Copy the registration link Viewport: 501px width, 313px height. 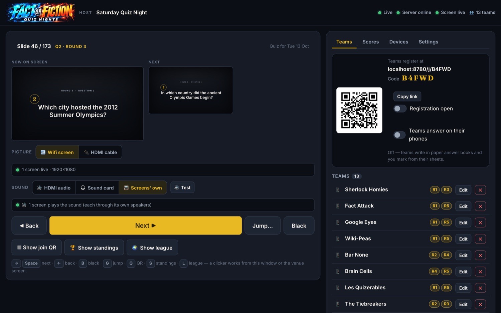click(407, 97)
